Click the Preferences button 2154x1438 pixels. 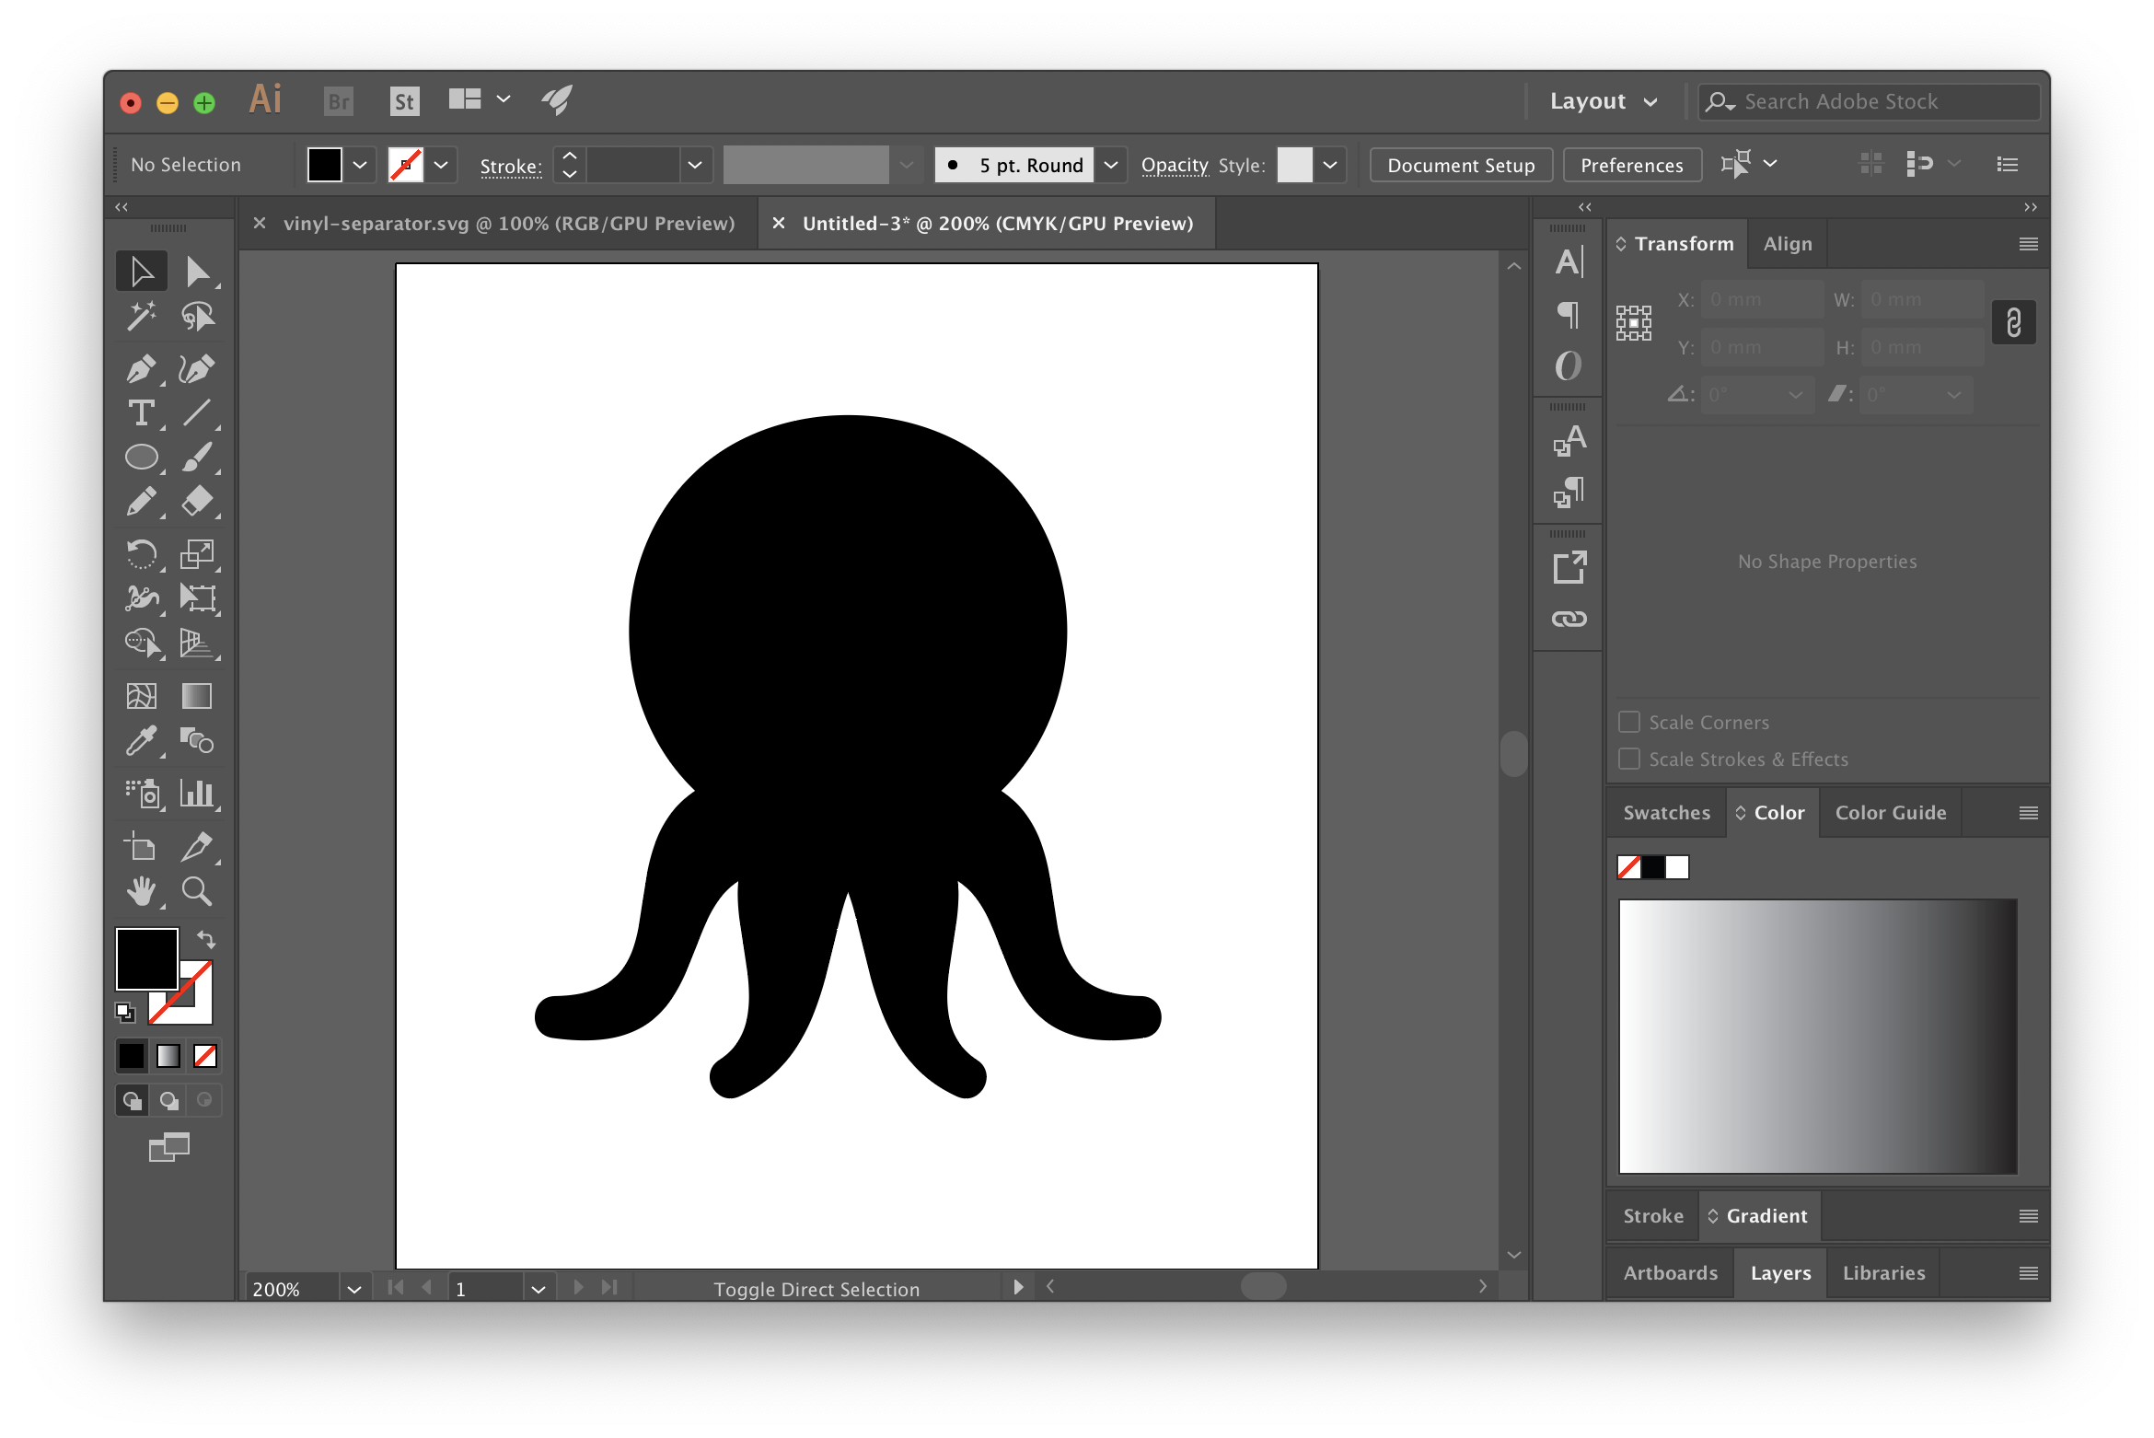click(1631, 165)
